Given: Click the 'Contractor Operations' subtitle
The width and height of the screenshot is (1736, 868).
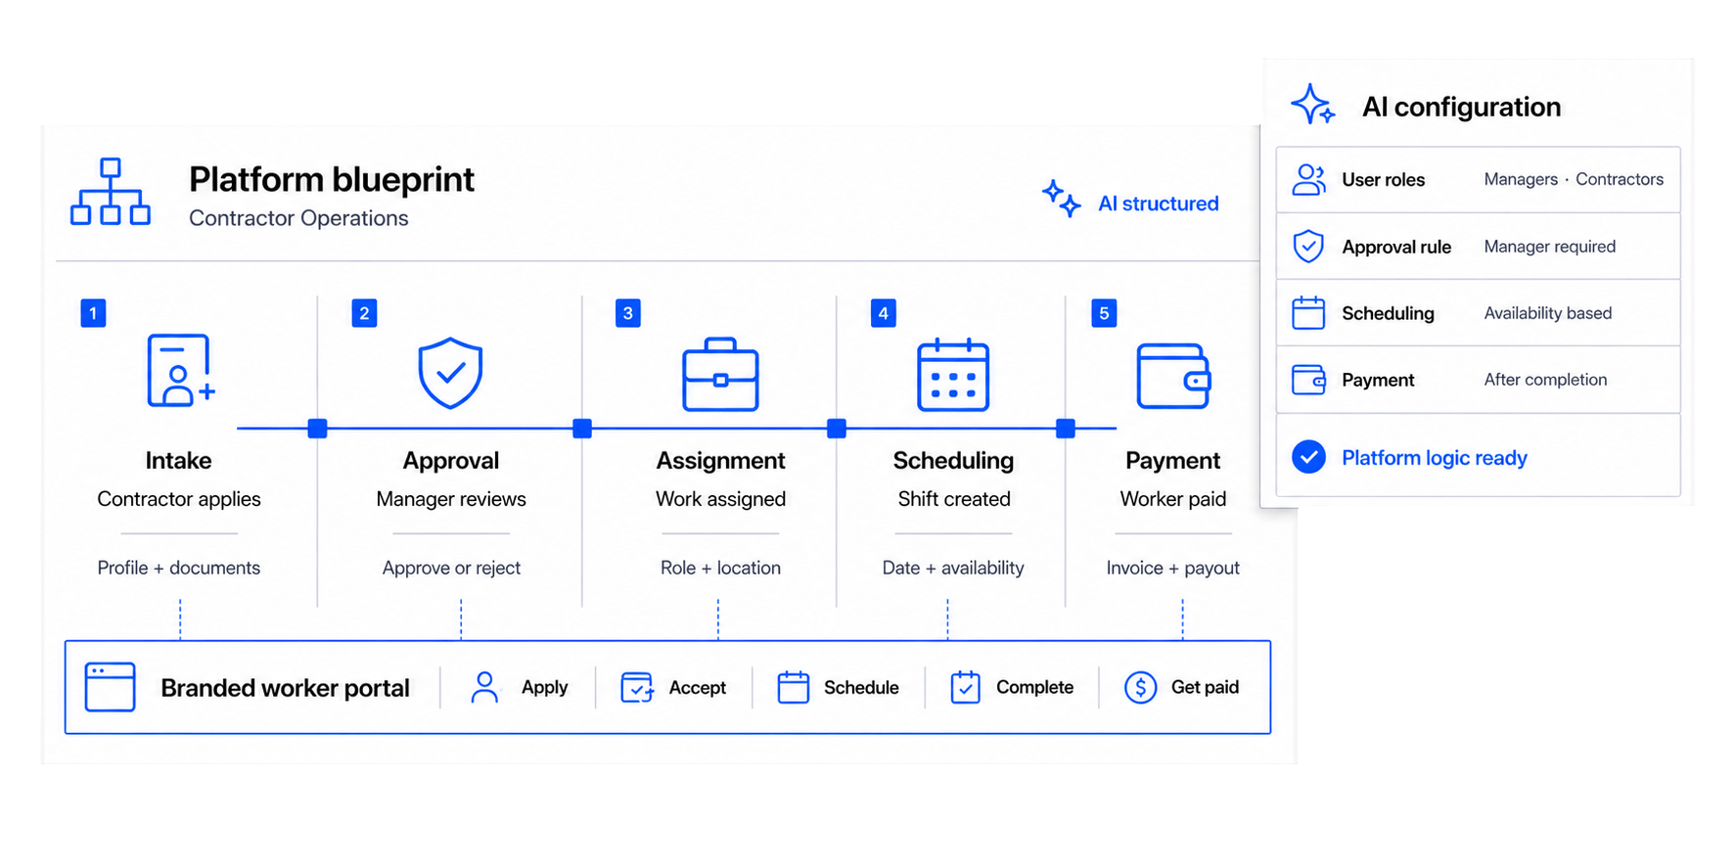Looking at the screenshot, I should click(x=298, y=218).
